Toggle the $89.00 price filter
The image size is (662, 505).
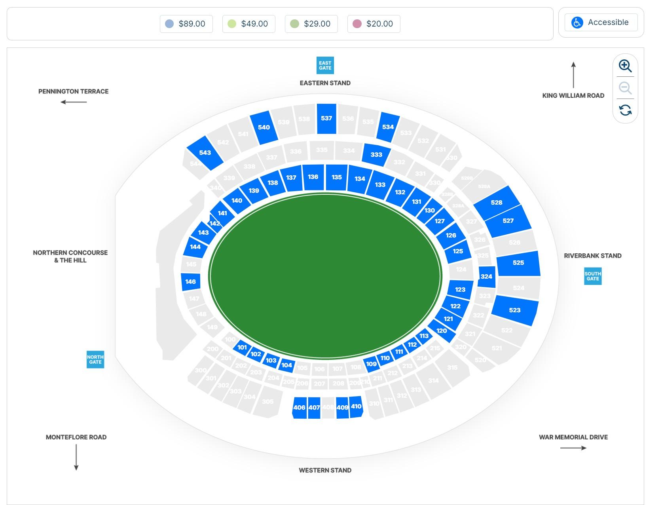(186, 24)
